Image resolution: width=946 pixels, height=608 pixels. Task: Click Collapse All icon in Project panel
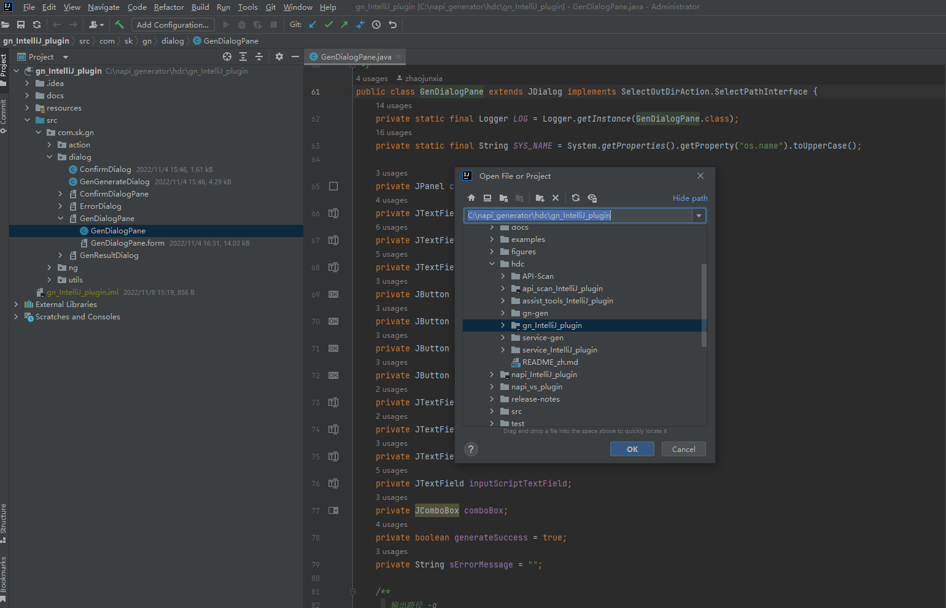pyautogui.click(x=259, y=57)
